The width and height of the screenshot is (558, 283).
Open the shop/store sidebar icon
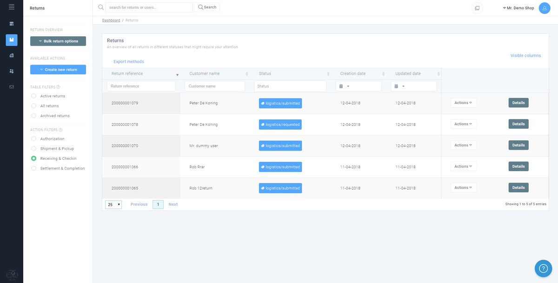[x=12, y=24]
